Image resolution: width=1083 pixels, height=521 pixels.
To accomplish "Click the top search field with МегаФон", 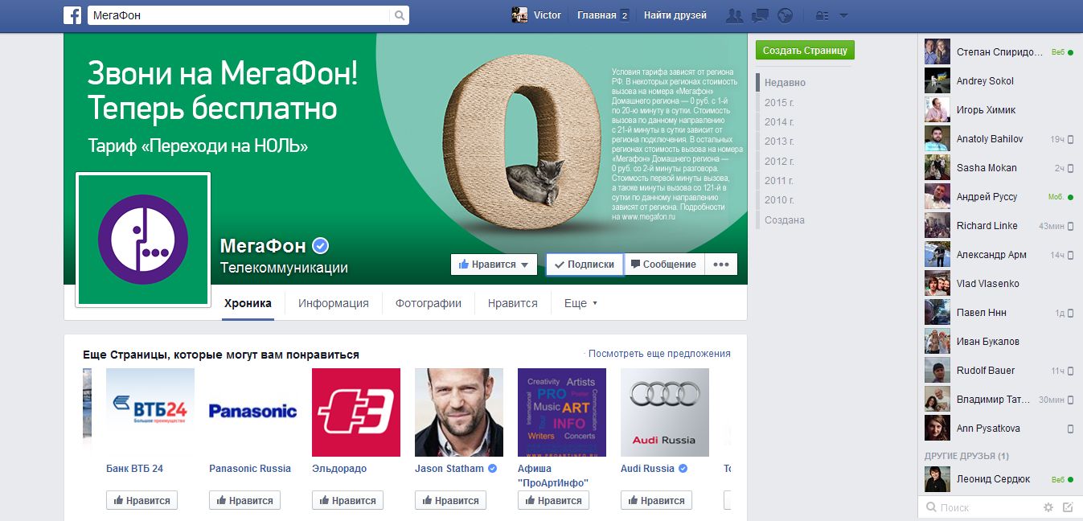I will point(240,15).
